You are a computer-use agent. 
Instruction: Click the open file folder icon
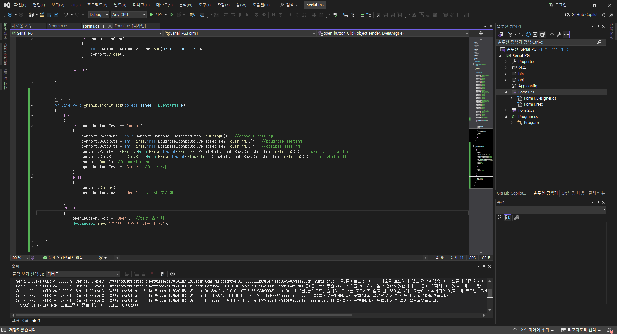[x=42, y=15]
